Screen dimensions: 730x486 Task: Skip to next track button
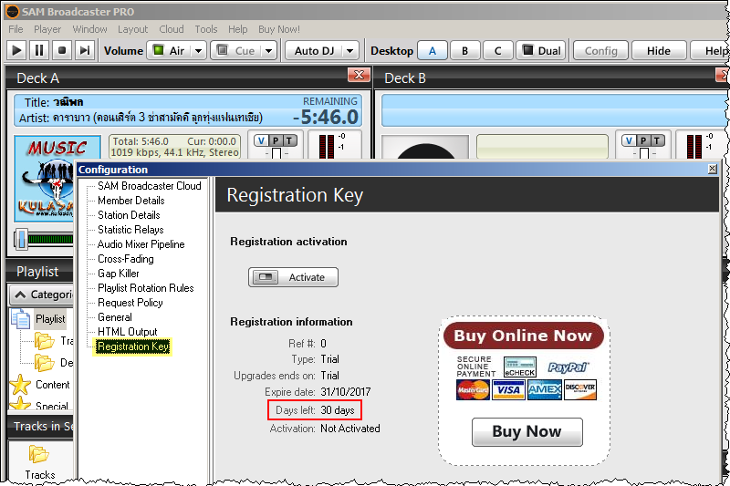pos(84,50)
